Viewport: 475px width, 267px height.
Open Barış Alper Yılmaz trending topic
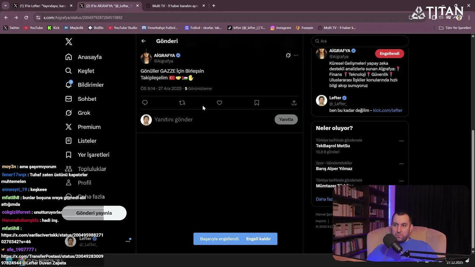334,169
